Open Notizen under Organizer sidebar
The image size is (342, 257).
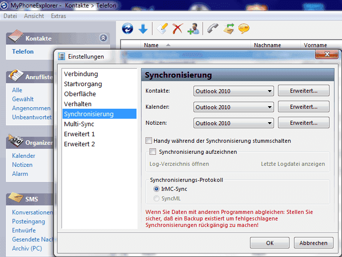pyautogui.click(x=22, y=164)
